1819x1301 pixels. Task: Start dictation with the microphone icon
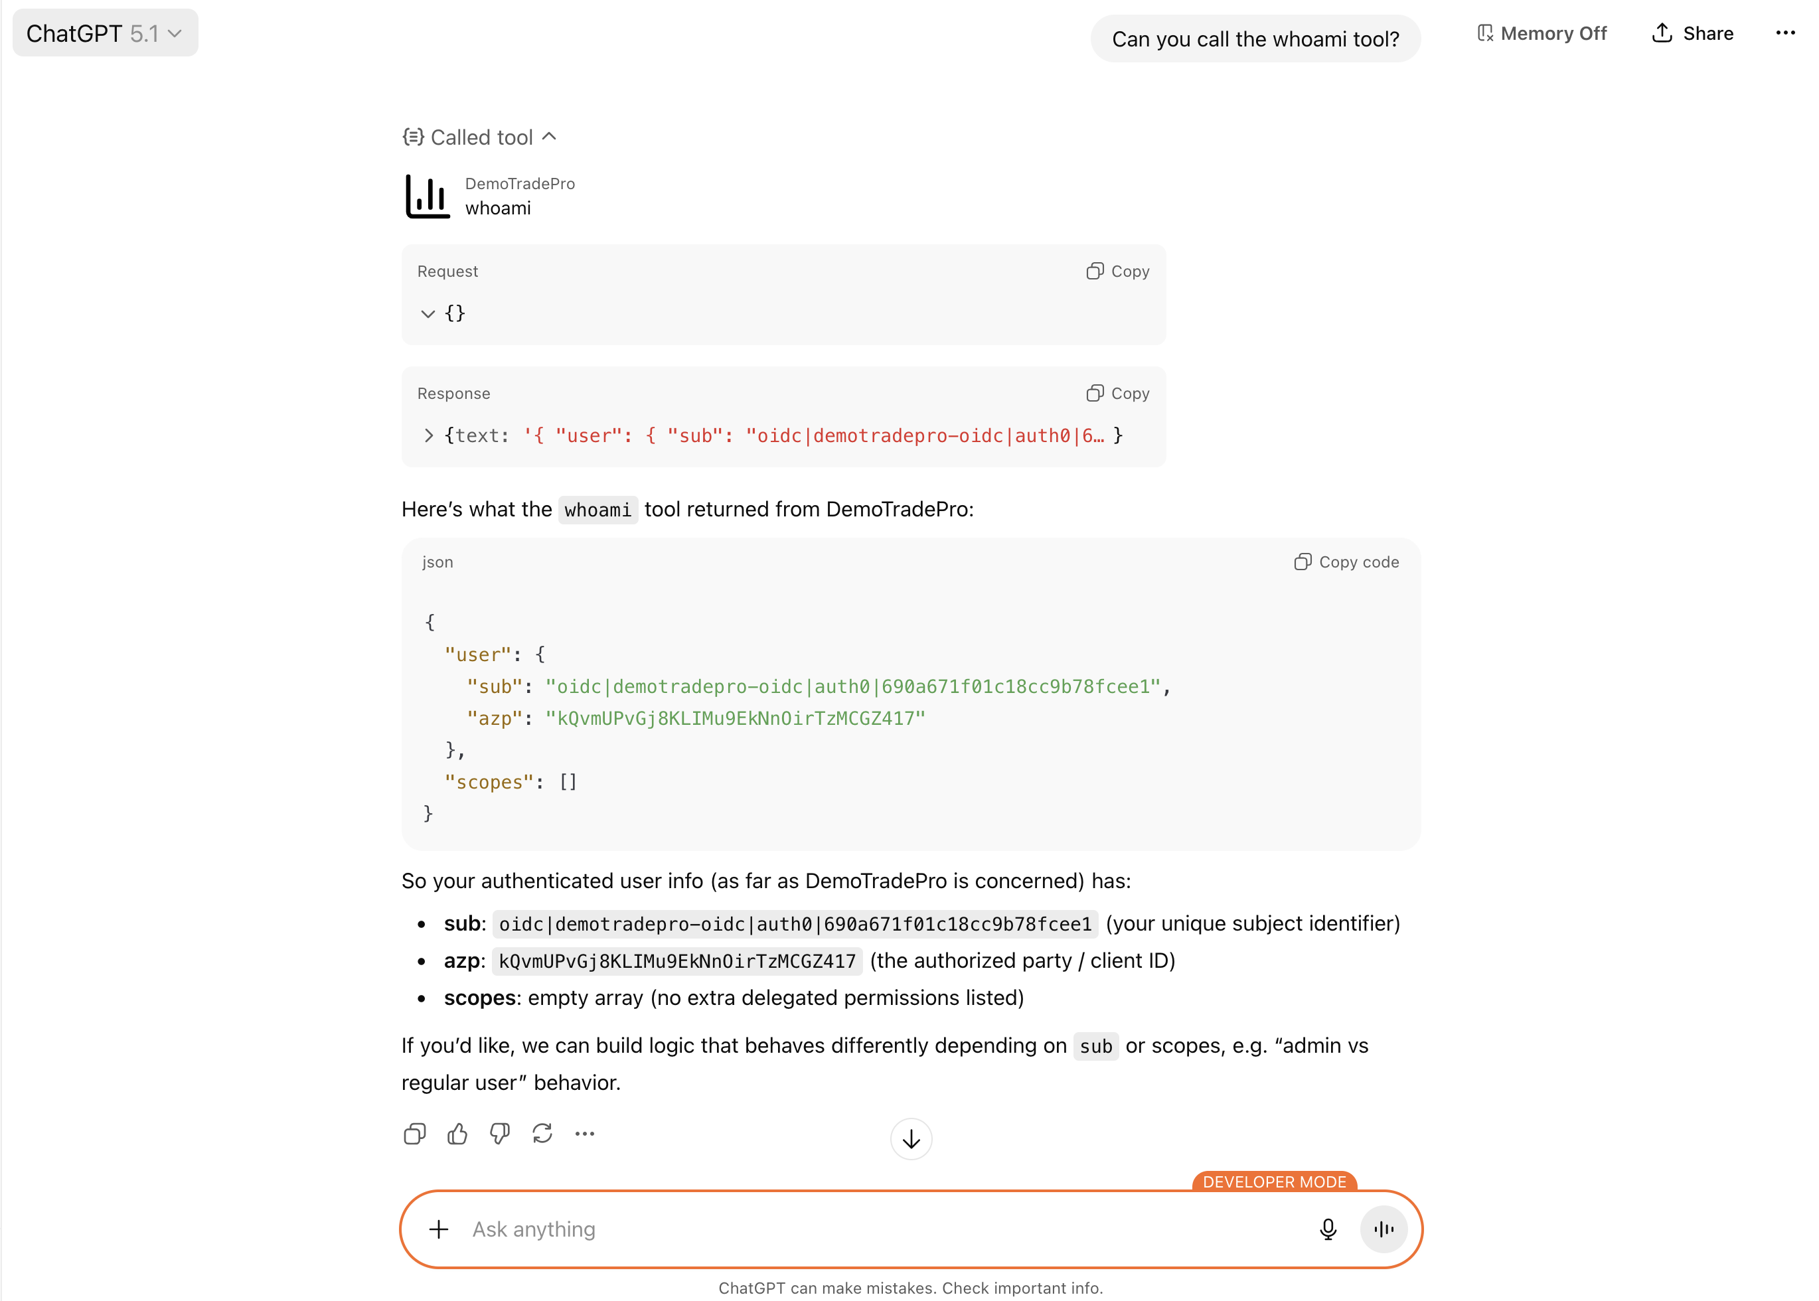pyautogui.click(x=1327, y=1229)
